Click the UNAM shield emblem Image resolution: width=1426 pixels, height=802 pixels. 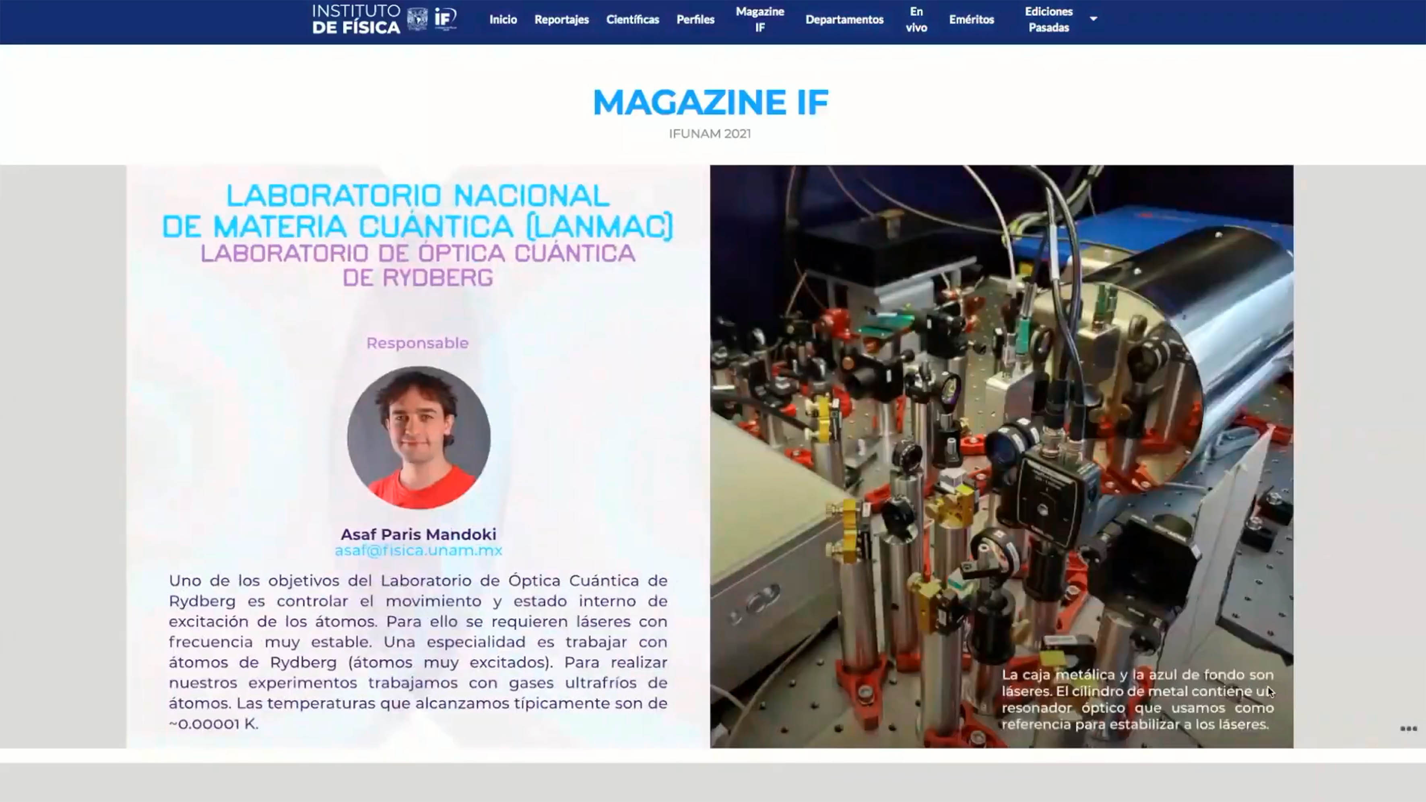417,19
